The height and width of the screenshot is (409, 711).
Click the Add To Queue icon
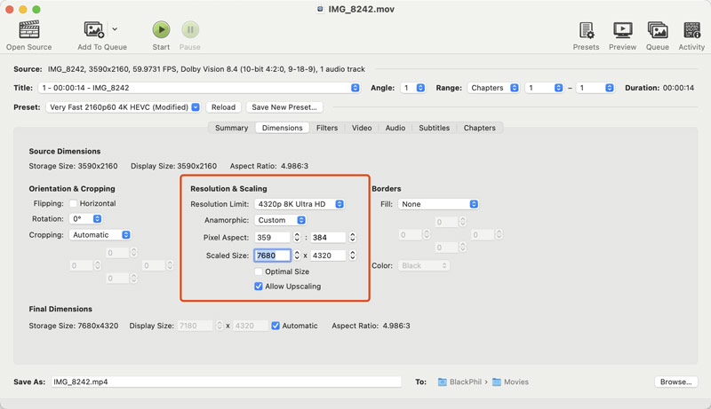pyautogui.click(x=93, y=30)
